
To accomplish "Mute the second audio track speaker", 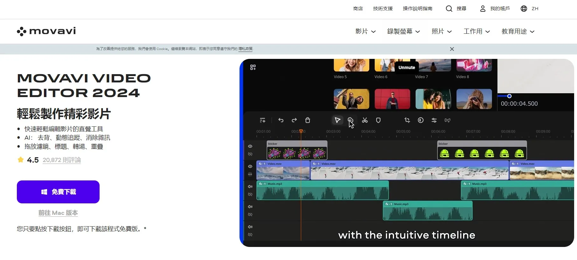I will (x=250, y=207).
